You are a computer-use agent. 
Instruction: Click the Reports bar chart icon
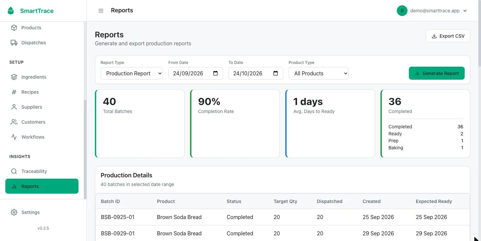[14, 186]
